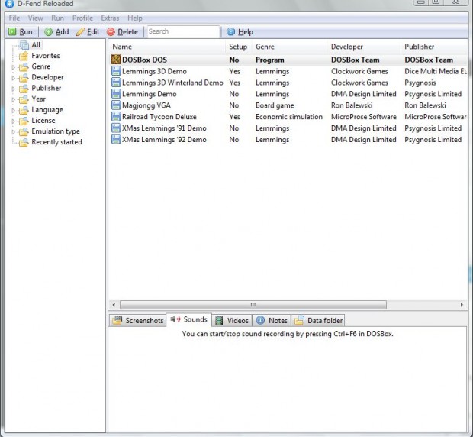Expand the Genre tree node
The image size is (473, 437).
tap(13, 67)
